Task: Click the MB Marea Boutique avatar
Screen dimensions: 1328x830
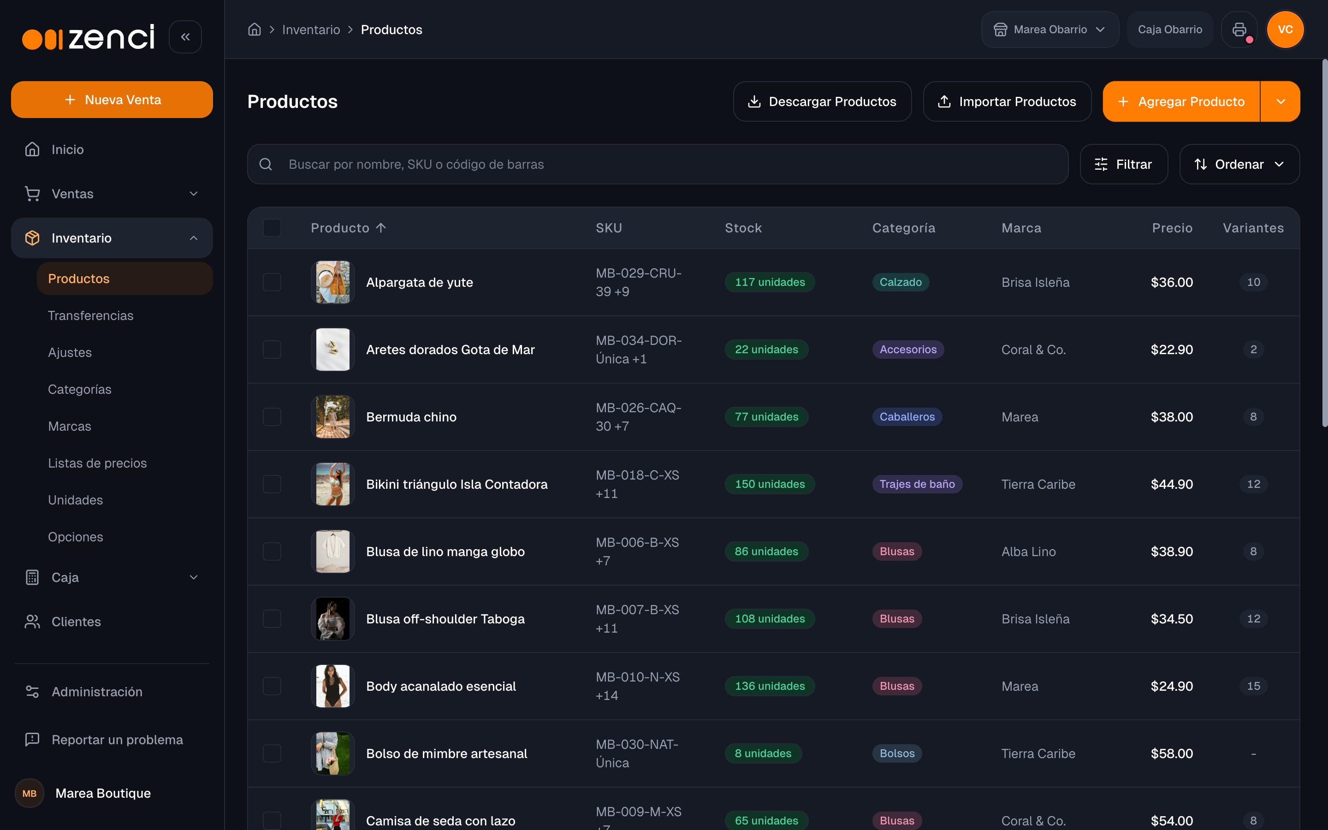Action: (30, 793)
